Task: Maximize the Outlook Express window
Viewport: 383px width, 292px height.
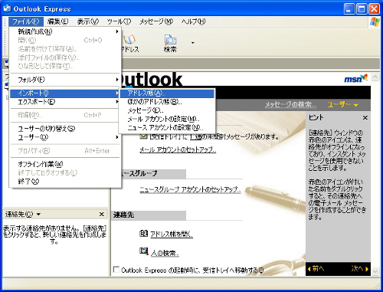Action: (x=362, y=9)
